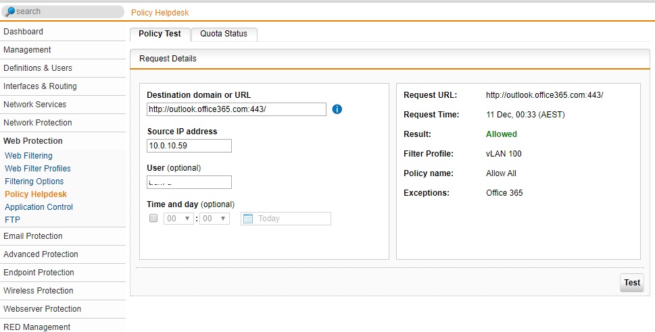Click the Allow All policy name value
This screenshot has height=332, width=655.
click(x=501, y=173)
